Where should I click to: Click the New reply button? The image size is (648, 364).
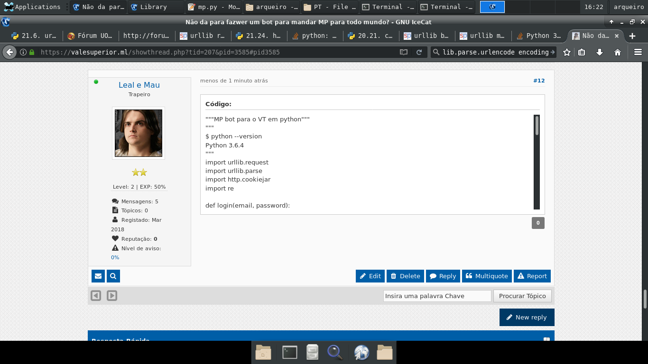pos(527,317)
